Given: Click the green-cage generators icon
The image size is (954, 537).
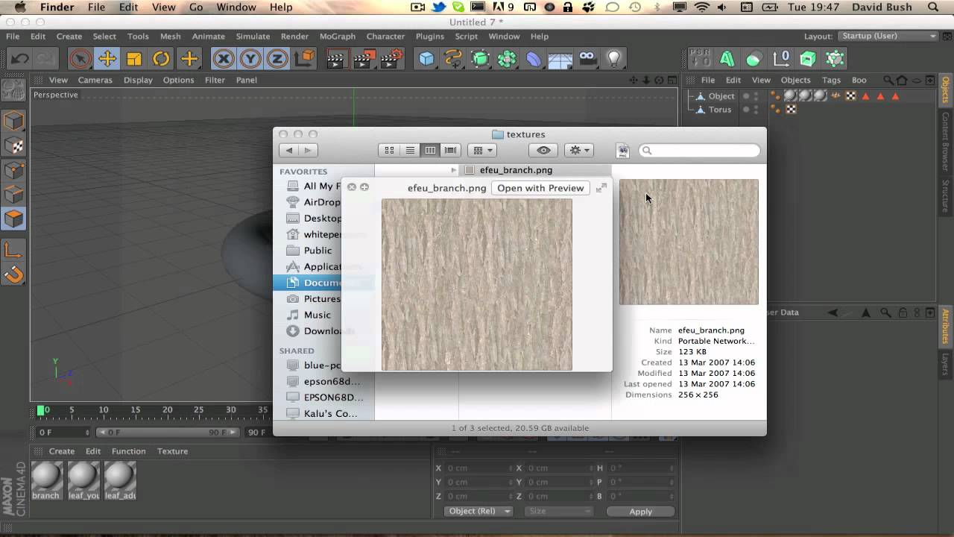Looking at the screenshot, I should coord(480,59).
